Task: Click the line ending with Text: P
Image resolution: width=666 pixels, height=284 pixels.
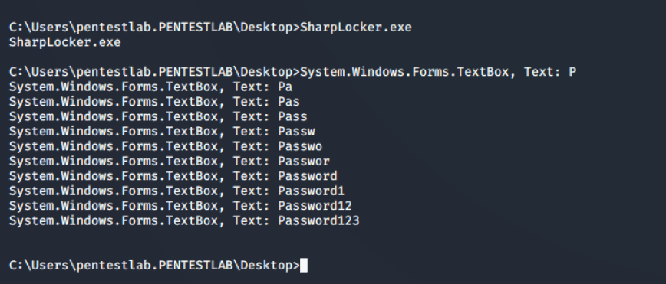Action: 292,72
